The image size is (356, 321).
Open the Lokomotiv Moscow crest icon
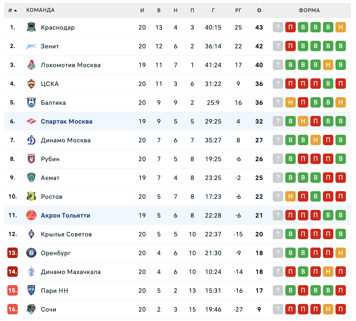[x=31, y=65]
